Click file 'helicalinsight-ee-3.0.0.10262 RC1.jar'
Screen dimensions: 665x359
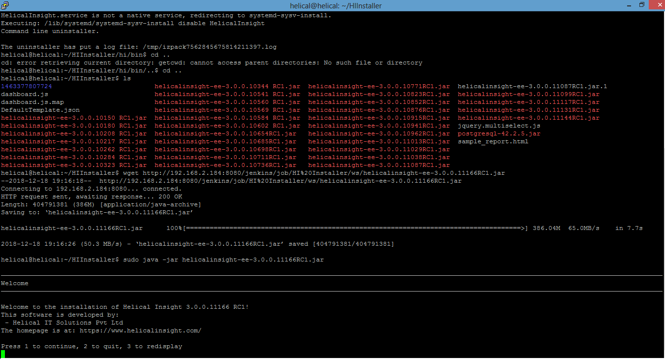(74, 149)
